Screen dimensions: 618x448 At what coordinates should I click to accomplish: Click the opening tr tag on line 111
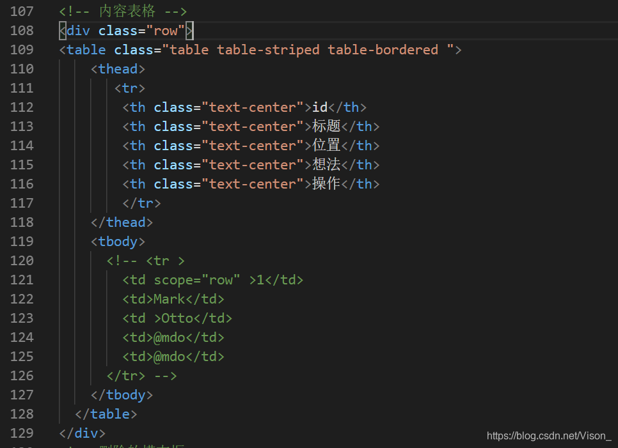point(130,88)
